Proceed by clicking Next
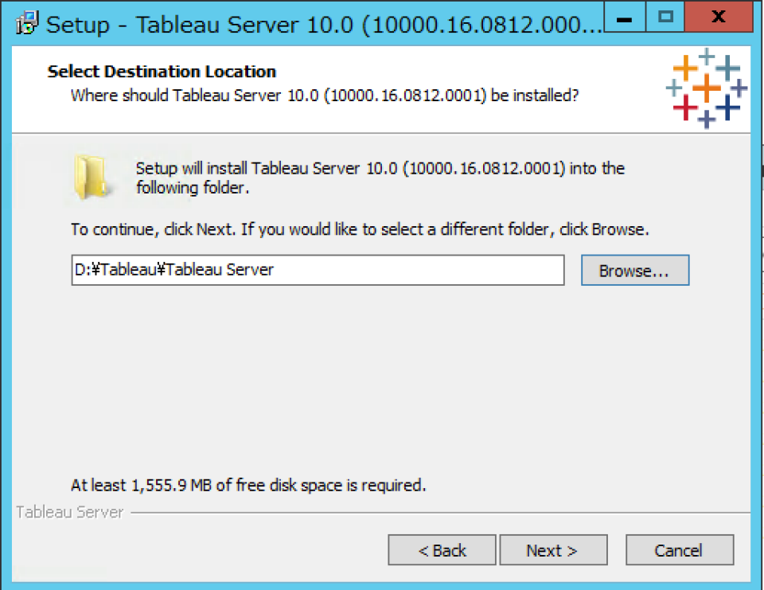The height and width of the screenshot is (590, 764). point(553,549)
